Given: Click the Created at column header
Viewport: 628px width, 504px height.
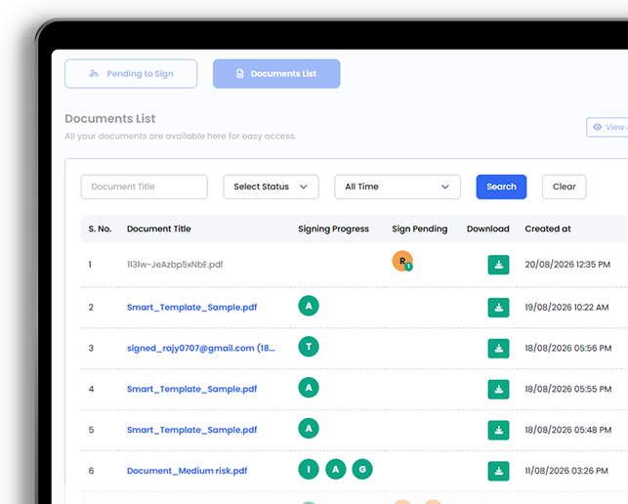Looking at the screenshot, I should pyautogui.click(x=548, y=229).
